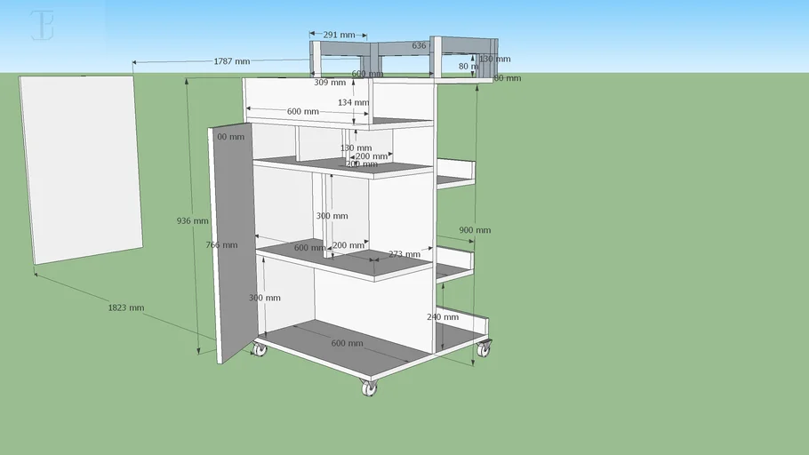Click the watermark logo in the top-left corner
Viewport: 809px width, 455px height.
(42, 26)
